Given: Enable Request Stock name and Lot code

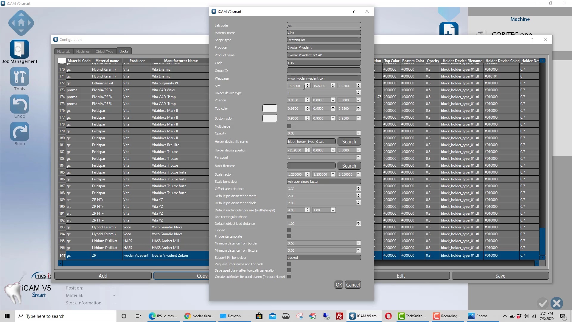Looking at the screenshot, I should 289,264.
